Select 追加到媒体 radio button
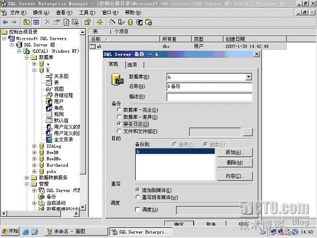The height and width of the screenshot is (238, 317). click(138, 190)
